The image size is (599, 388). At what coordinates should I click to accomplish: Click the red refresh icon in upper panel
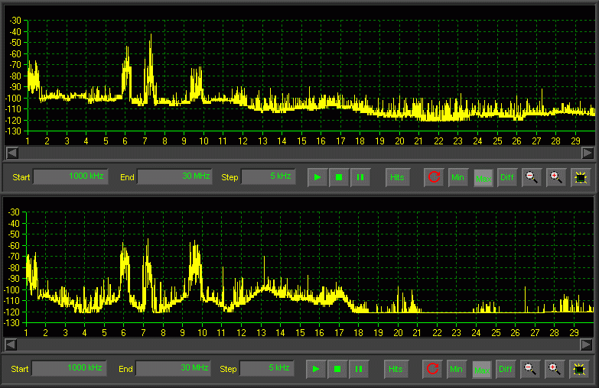point(435,177)
